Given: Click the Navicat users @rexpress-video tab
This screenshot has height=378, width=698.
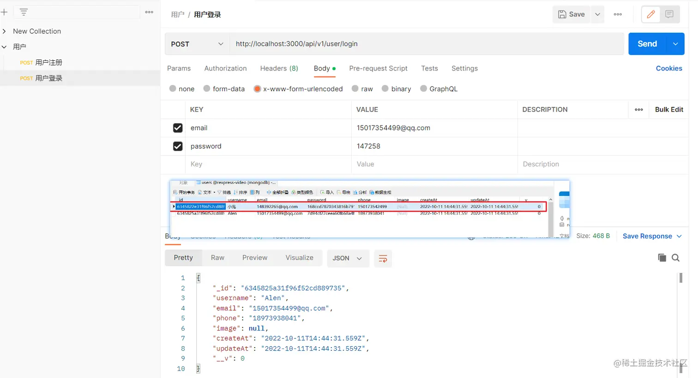Looking at the screenshot, I should tap(235, 183).
